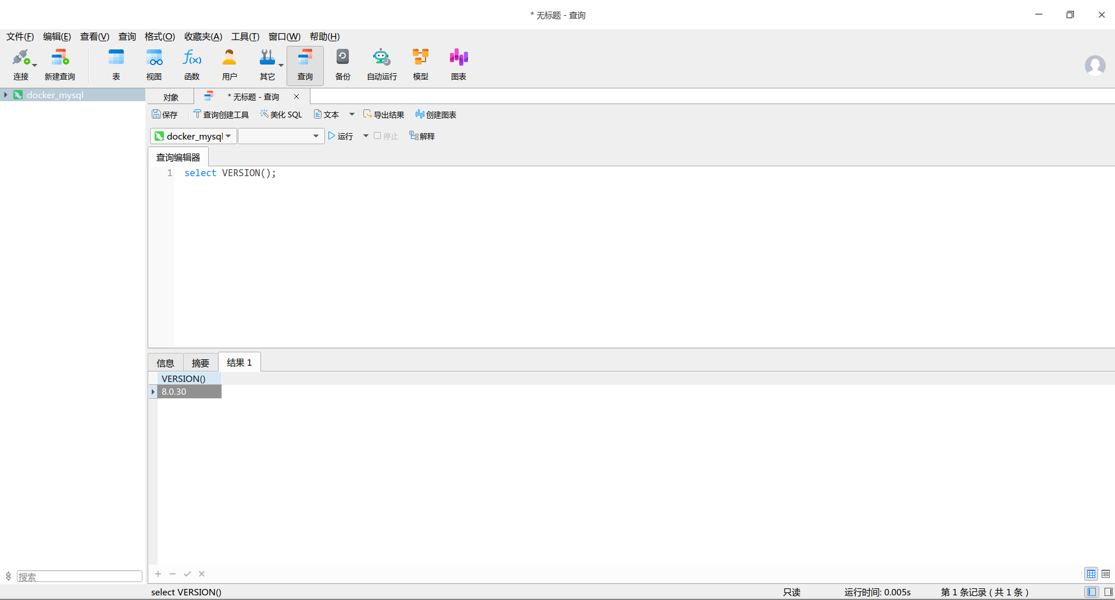
Task: Open the 编辑(E) menu
Action: pos(57,37)
